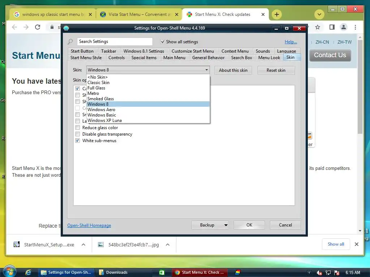
Task: Click Contact Us on the webpage
Action: click(330, 55)
